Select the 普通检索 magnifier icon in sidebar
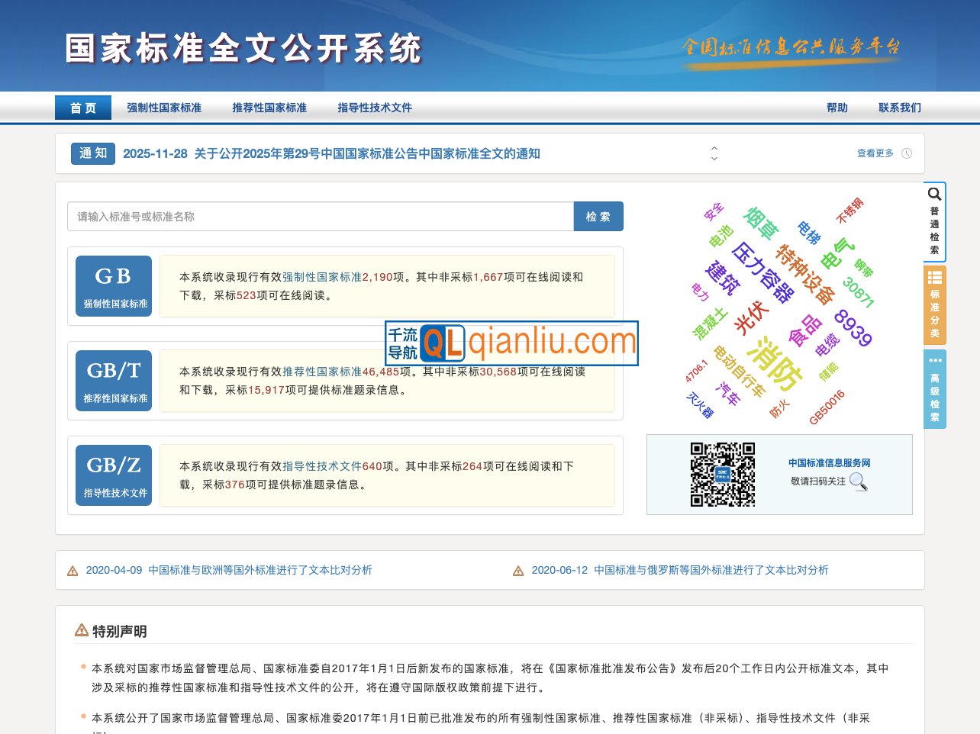 934,195
